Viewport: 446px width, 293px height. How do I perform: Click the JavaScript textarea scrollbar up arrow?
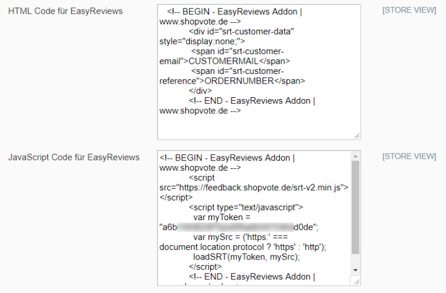[x=355, y=156]
